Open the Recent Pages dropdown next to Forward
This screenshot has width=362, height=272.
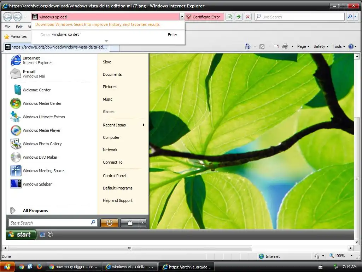[25, 17]
